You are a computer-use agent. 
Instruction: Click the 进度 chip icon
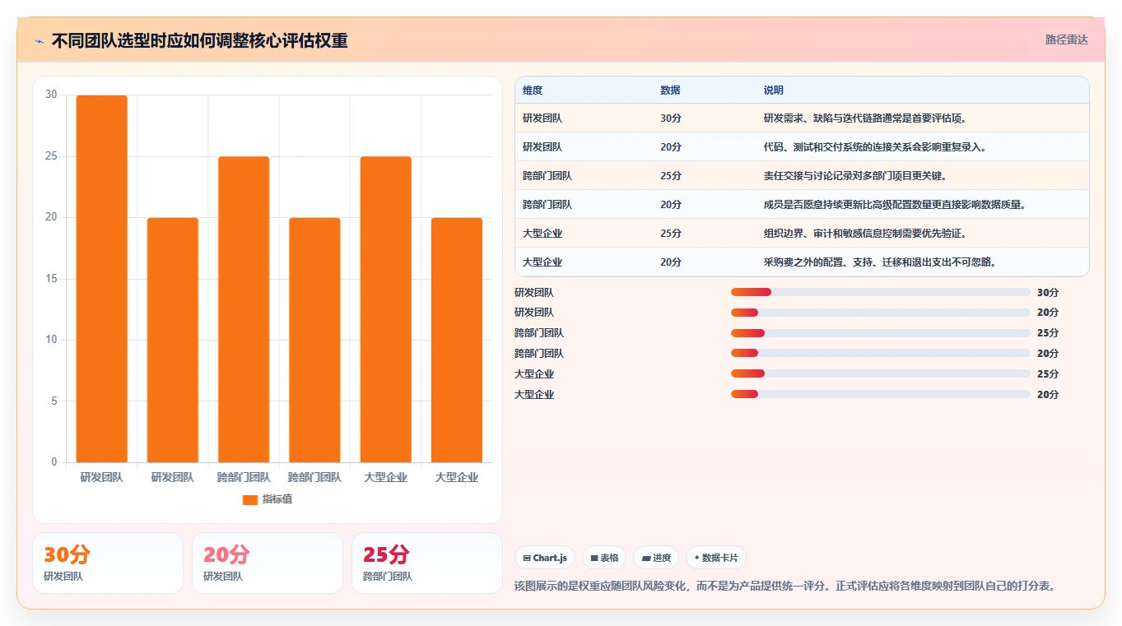(x=646, y=558)
